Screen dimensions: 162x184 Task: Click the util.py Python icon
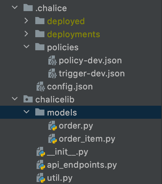pyautogui.click(x=41, y=178)
